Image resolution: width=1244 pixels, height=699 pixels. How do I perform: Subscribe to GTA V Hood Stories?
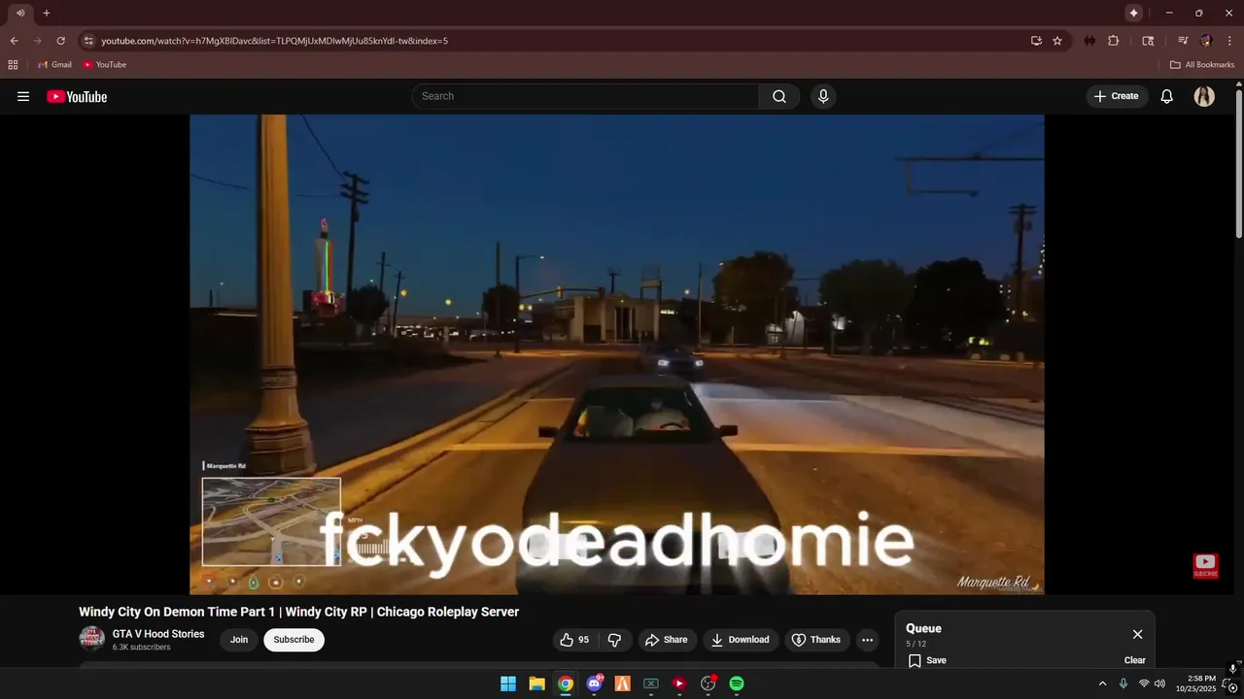(x=294, y=640)
